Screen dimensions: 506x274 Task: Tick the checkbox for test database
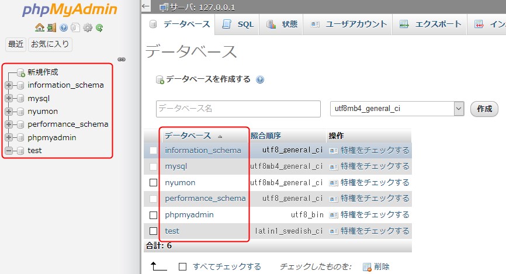click(x=154, y=231)
